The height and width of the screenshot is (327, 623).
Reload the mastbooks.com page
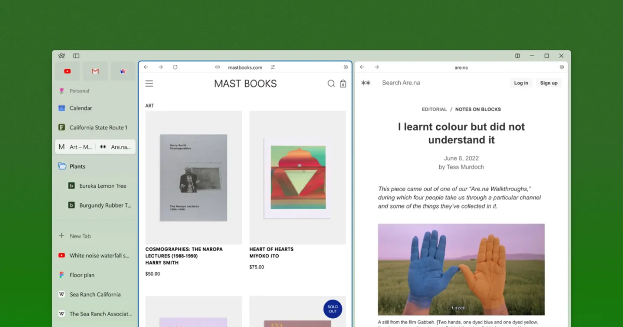click(175, 67)
